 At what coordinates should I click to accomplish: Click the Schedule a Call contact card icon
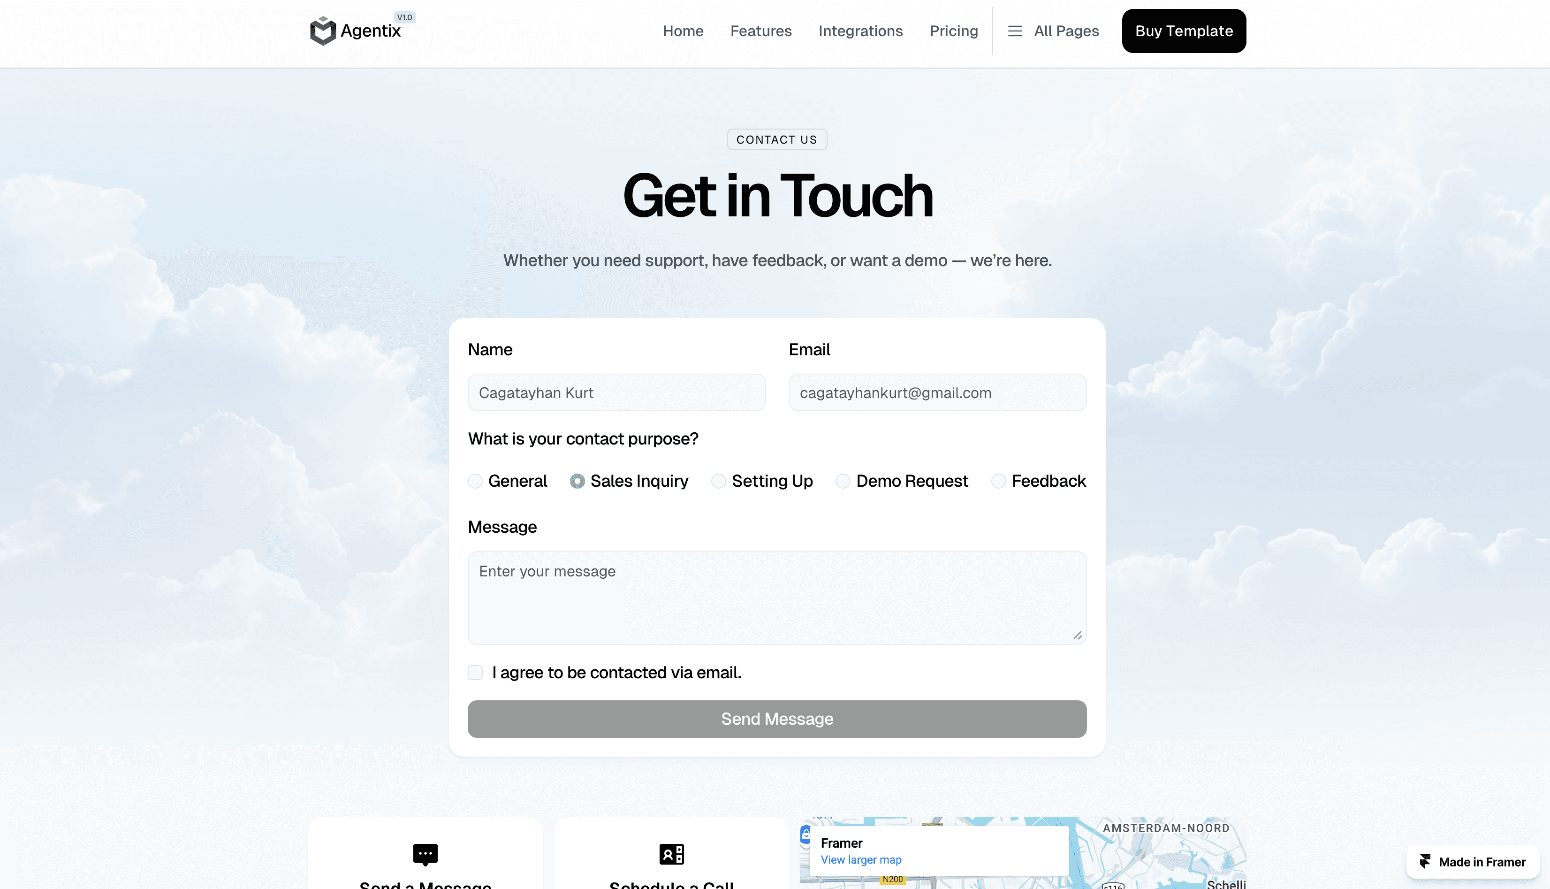(x=671, y=854)
